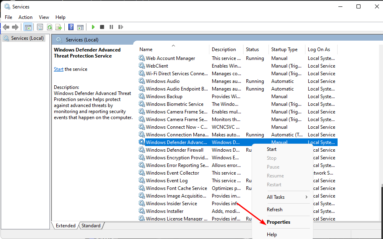Click the Restart Service toolbar icon

coord(121,27)
